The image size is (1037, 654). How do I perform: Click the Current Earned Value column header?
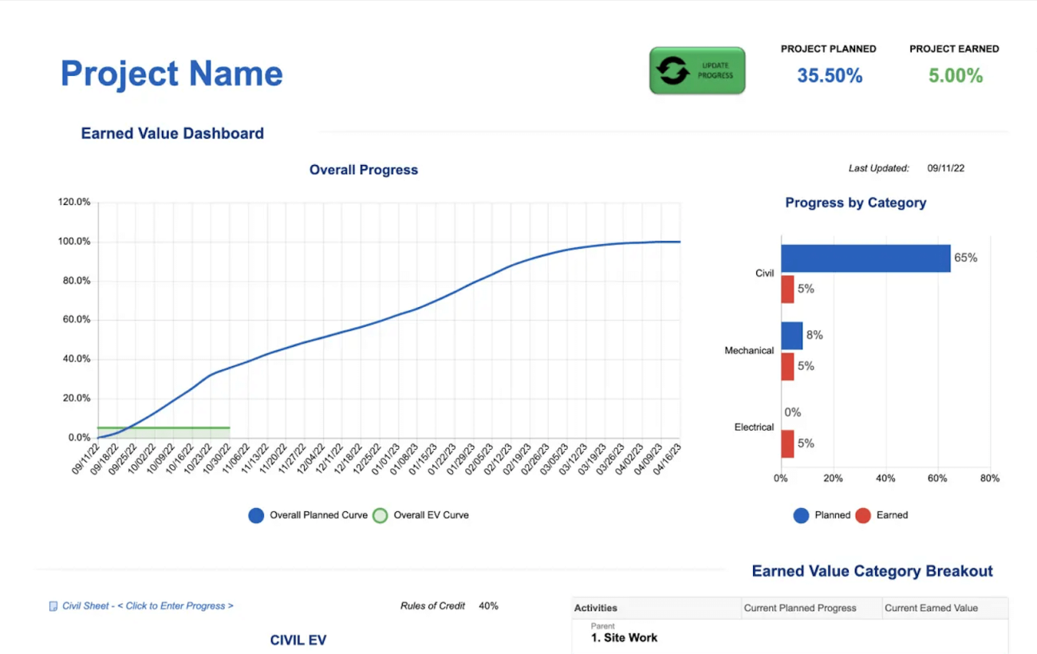pyautogui.click(x=930, y=608)
